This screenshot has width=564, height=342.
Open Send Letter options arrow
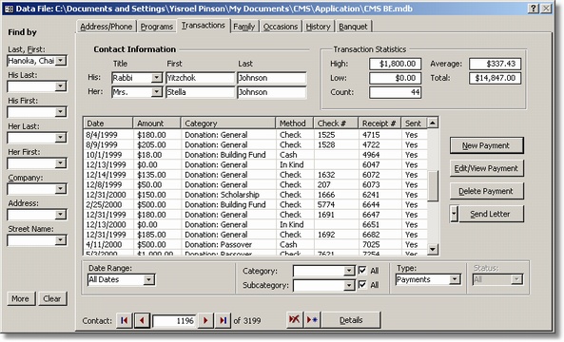(x=454, y=214)
